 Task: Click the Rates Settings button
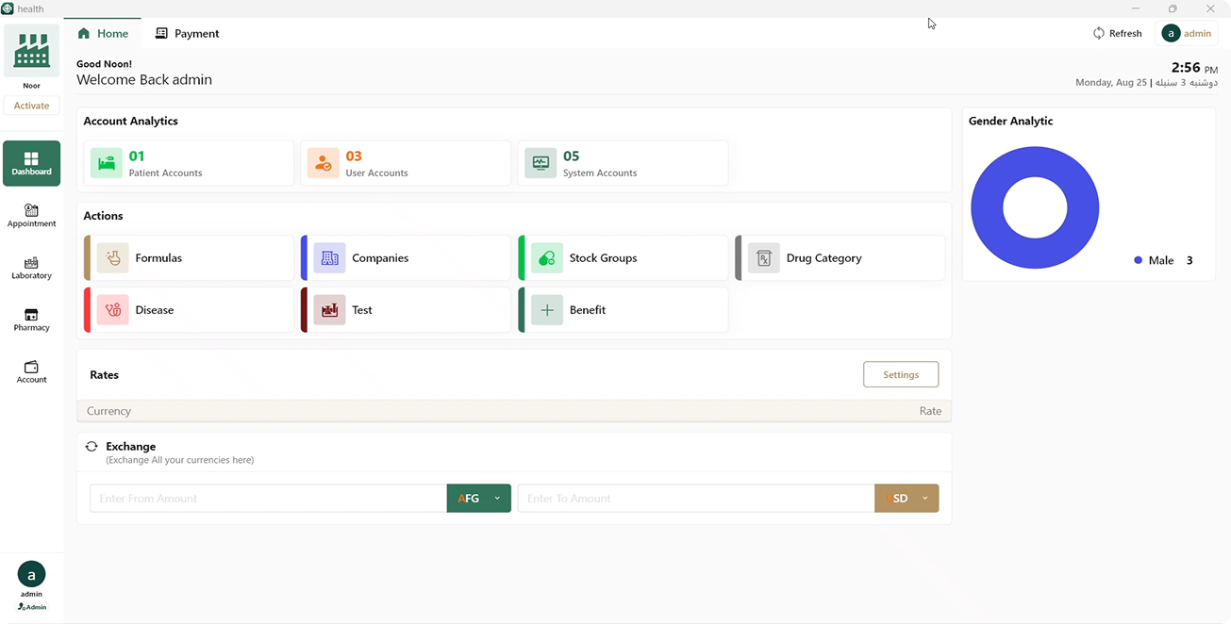click(900, 374)
